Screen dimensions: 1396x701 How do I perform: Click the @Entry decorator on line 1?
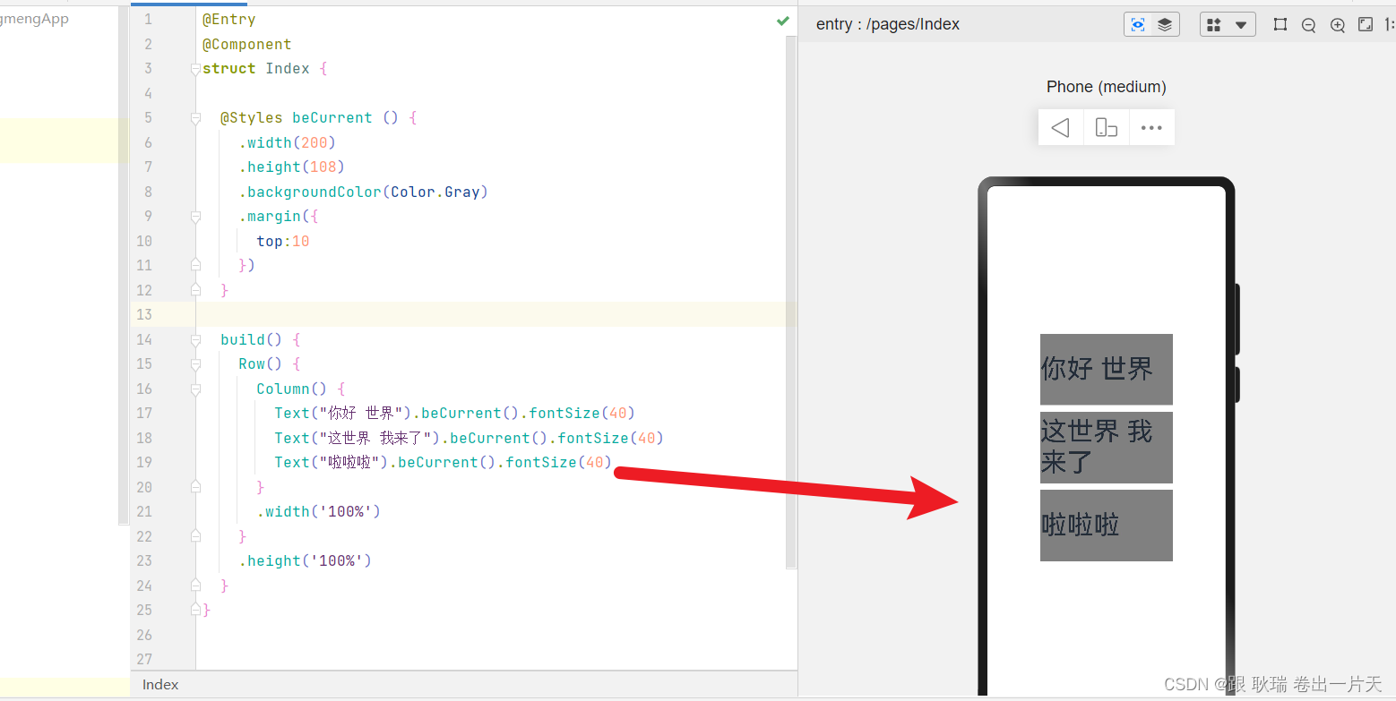229,20
